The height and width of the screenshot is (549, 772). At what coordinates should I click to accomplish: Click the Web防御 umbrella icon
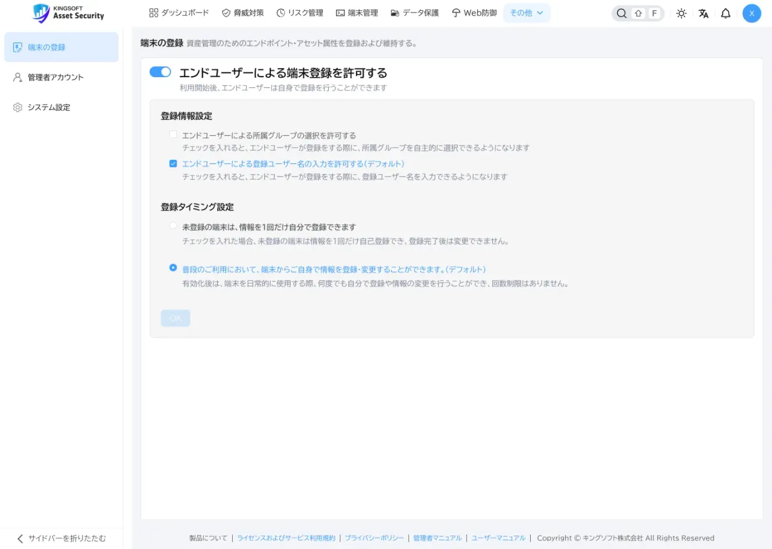(456, 13)
